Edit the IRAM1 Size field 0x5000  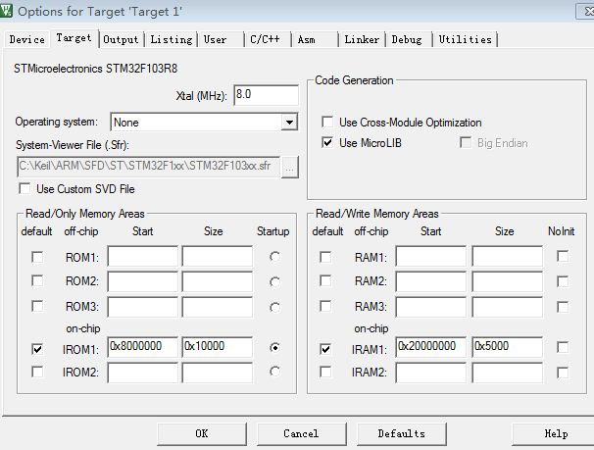point(507,347)
